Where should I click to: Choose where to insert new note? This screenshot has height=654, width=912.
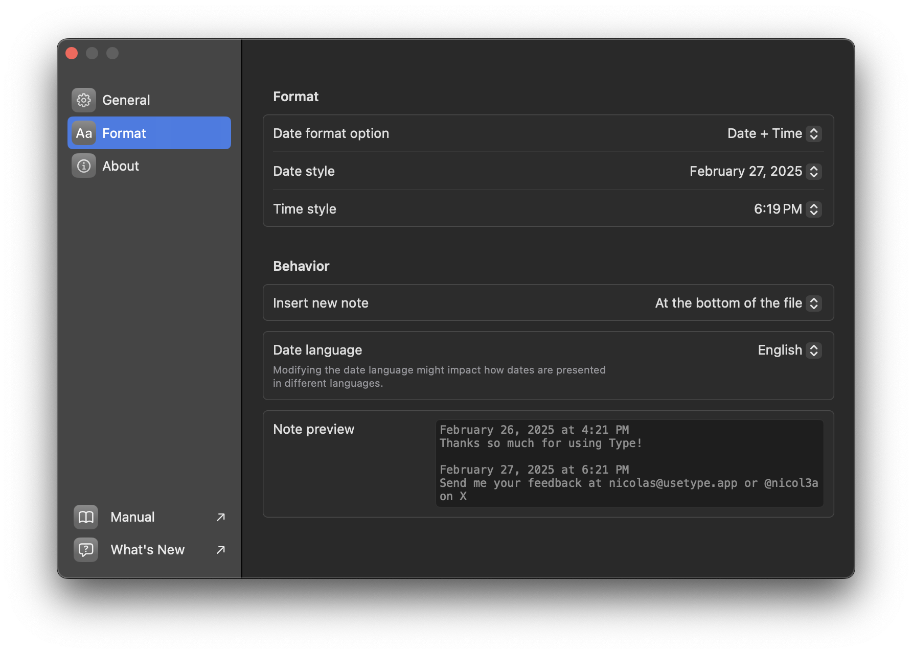coord(738,303)
